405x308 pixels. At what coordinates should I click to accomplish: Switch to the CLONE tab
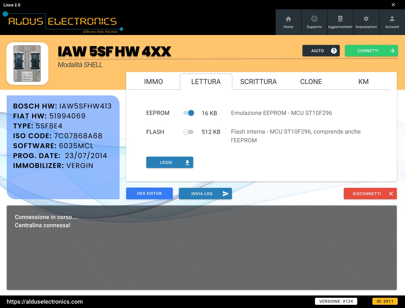(311, 82)
